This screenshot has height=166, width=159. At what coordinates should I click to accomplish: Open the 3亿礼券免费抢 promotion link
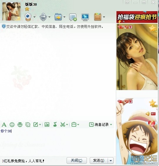point(23,161)
